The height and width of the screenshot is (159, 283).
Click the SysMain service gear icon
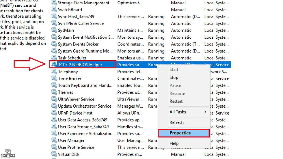coord(54,30)
